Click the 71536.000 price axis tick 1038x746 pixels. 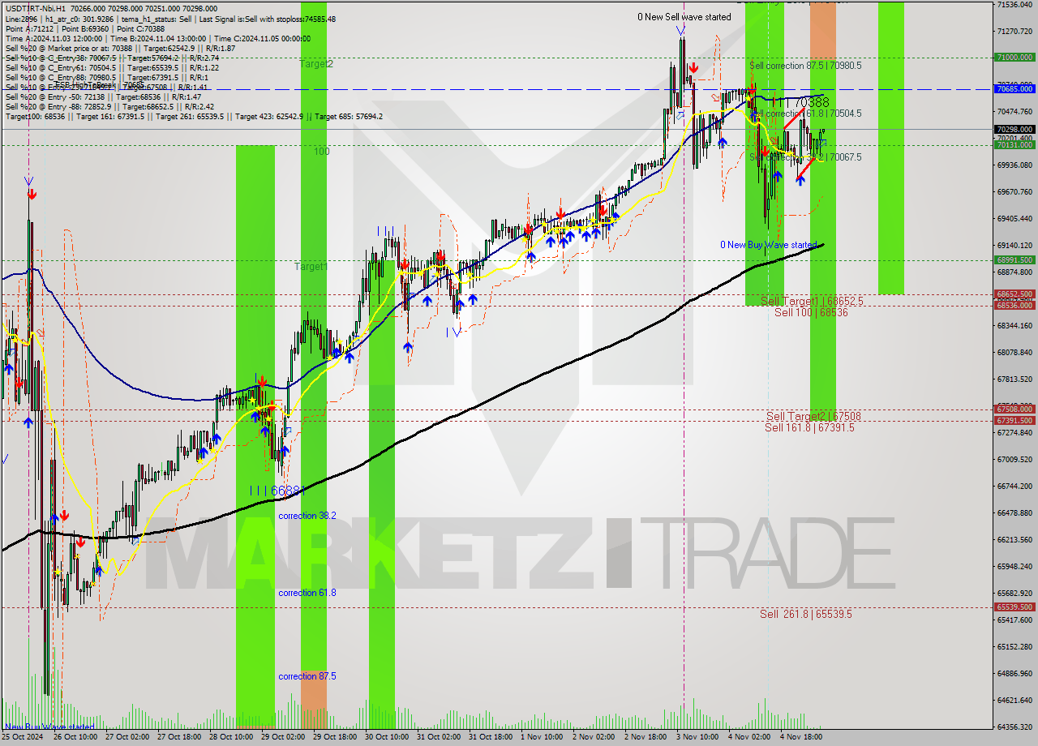[1014, 5]
